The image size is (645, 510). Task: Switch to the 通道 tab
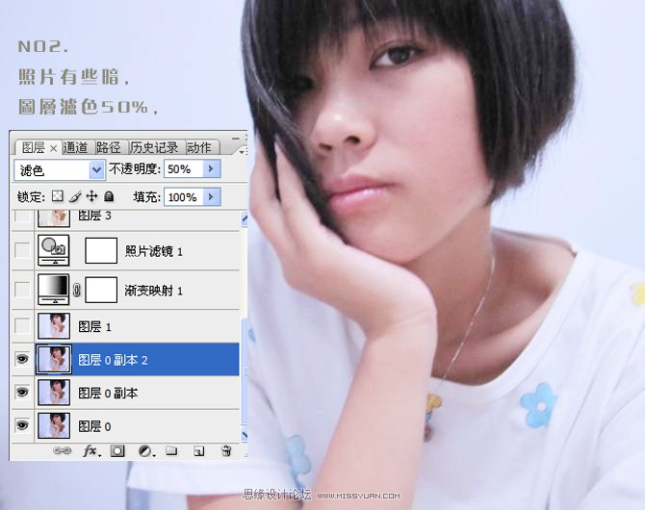75,147
